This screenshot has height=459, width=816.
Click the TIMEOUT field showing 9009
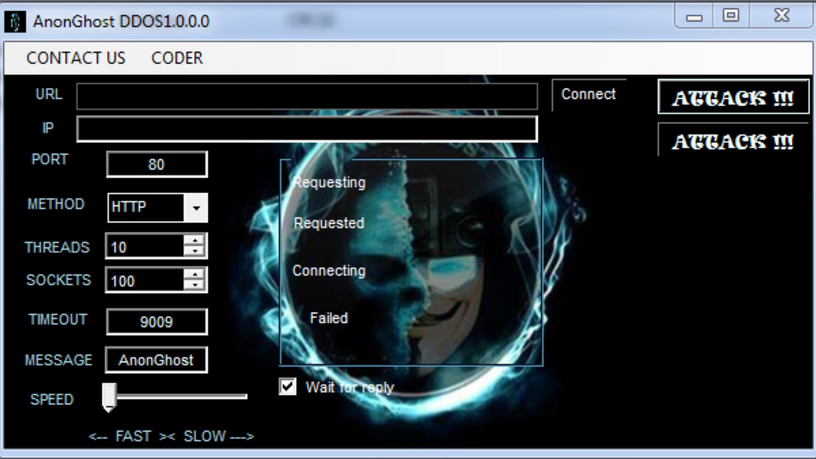click(156, 322)
